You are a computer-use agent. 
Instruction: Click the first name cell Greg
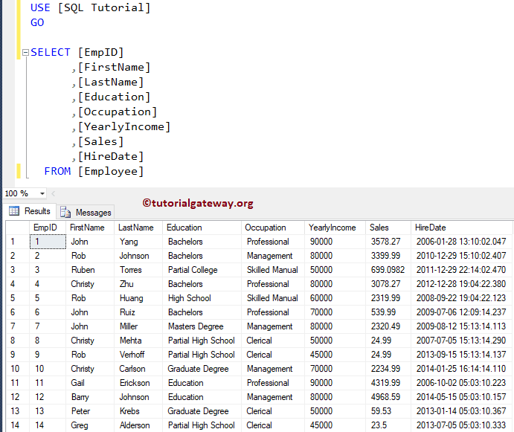(x=90, y=425)
